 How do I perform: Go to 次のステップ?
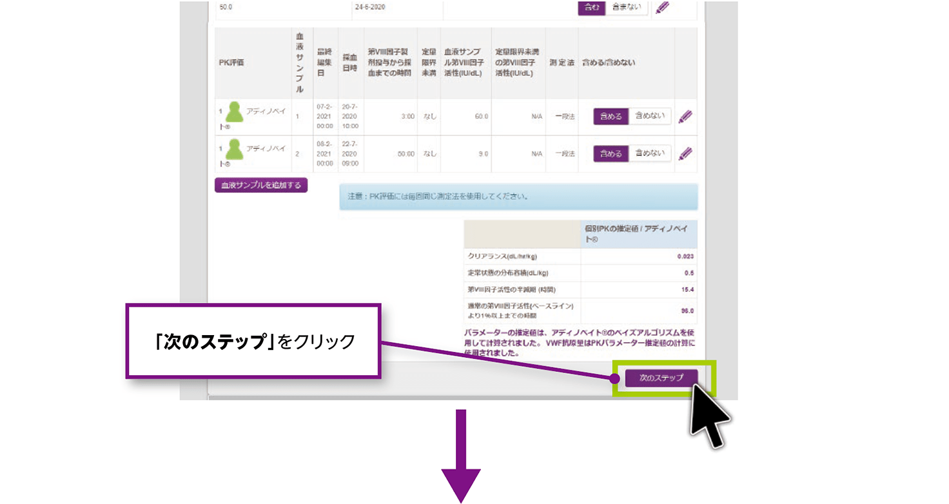tap(661, 378)
